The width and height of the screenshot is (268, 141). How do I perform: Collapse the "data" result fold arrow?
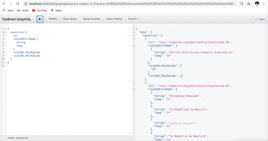(x=134, y=32)
